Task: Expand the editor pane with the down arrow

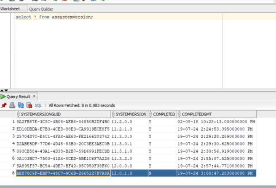Action: [6, 91]
